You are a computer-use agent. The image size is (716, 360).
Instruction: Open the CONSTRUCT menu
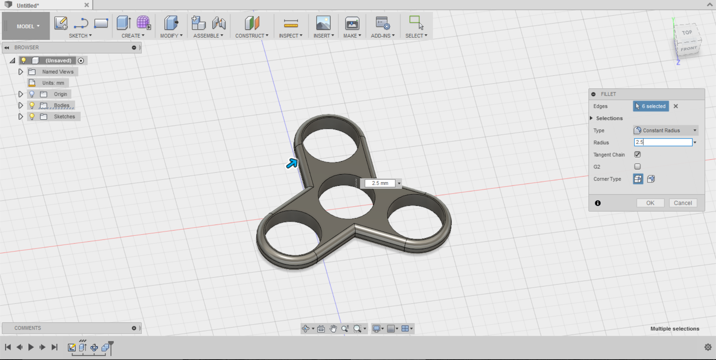(252, 36)
